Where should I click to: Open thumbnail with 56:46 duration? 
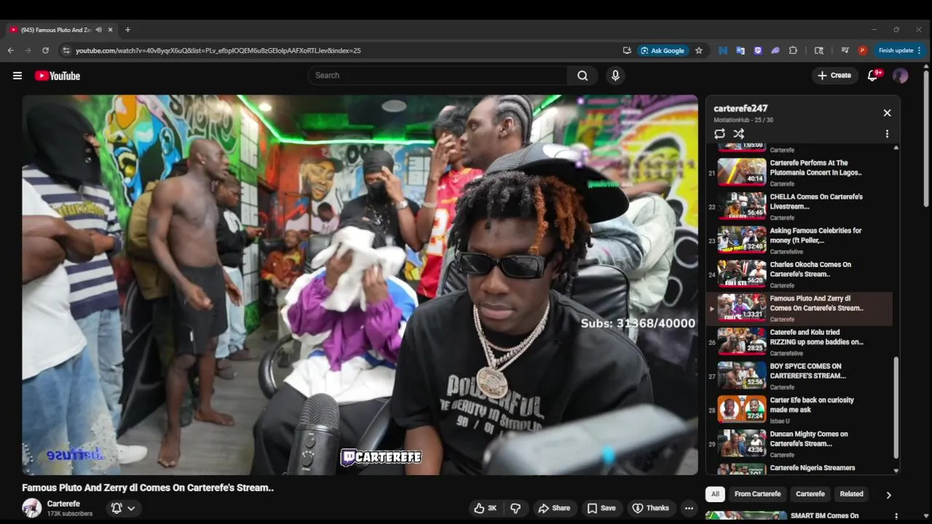click(742, 206)
